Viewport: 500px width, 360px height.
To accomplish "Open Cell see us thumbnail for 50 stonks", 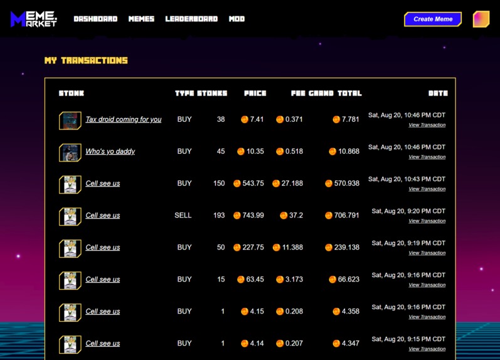I will [70, 248].
